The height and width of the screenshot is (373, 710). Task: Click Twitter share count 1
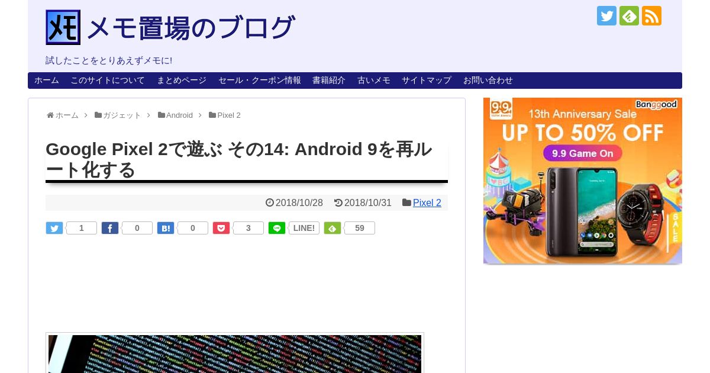(x=82, y=228)
